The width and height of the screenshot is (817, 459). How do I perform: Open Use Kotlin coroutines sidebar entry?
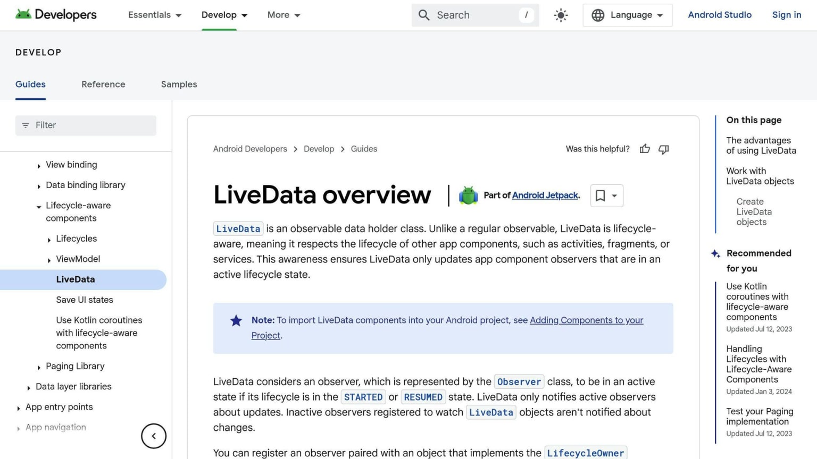[99, 333]
